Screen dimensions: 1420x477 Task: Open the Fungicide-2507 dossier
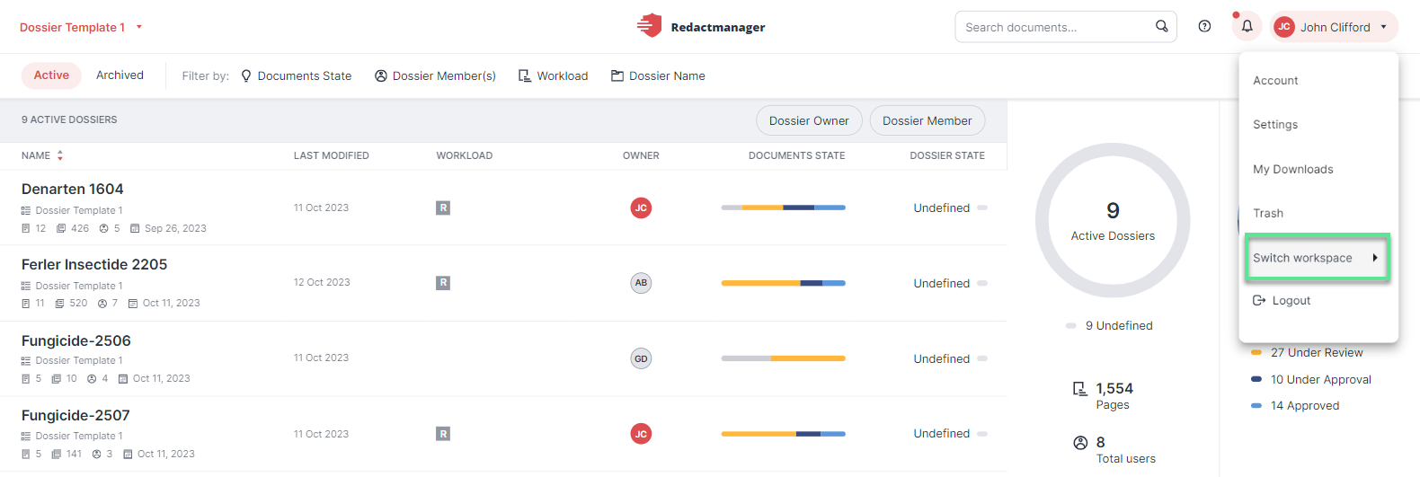click(75, 416)
